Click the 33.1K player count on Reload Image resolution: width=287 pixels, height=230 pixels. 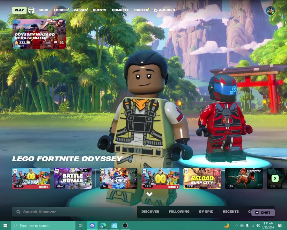coord(190,186)
